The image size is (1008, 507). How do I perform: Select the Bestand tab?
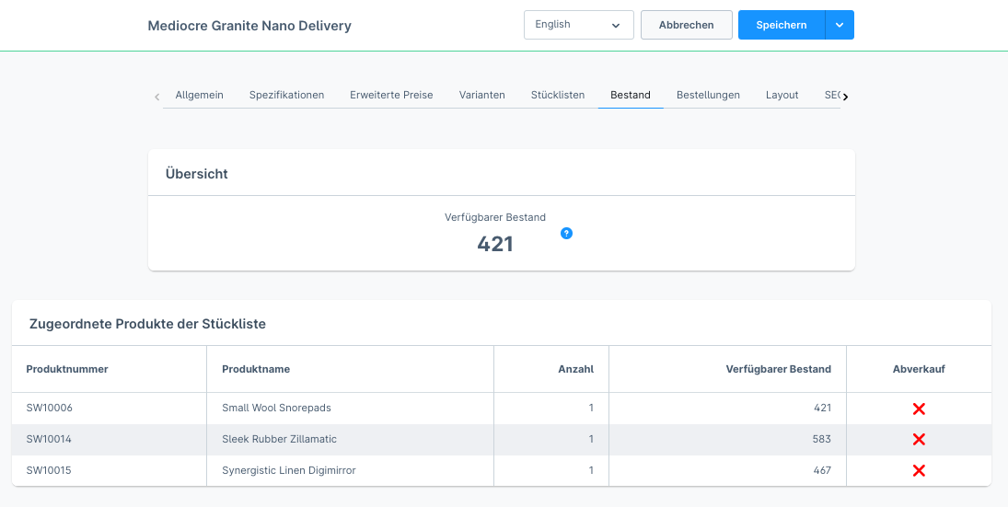coord(631,95)
